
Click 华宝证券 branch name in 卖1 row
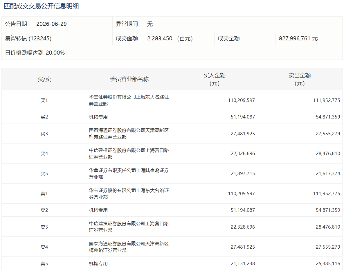(129, 193)
